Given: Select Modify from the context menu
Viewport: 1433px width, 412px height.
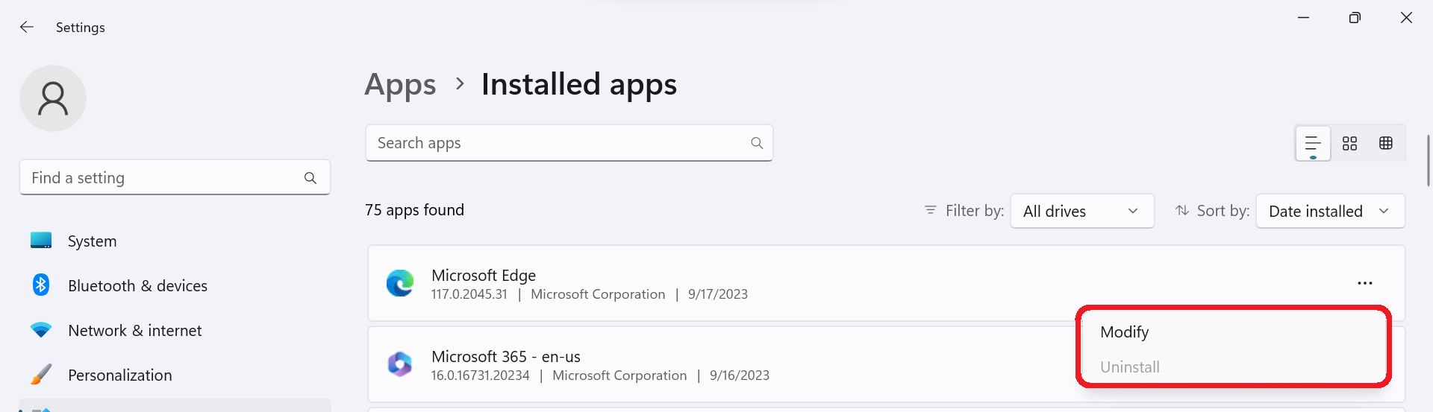Looking at the screenshot, I should click(x=1125, y=332).
